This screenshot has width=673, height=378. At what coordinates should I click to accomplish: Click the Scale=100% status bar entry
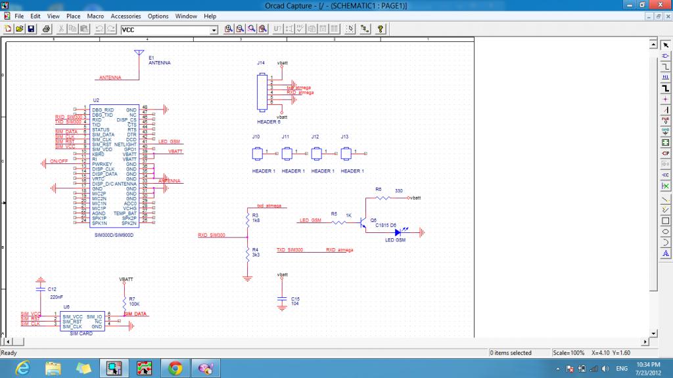pos(569,352)
